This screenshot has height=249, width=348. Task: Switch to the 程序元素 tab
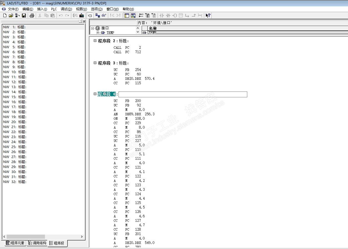click(x=15, y=243)
